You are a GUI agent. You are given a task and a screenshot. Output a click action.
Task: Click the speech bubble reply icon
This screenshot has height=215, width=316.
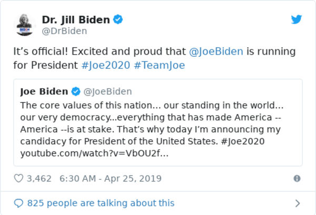point(18,203)
